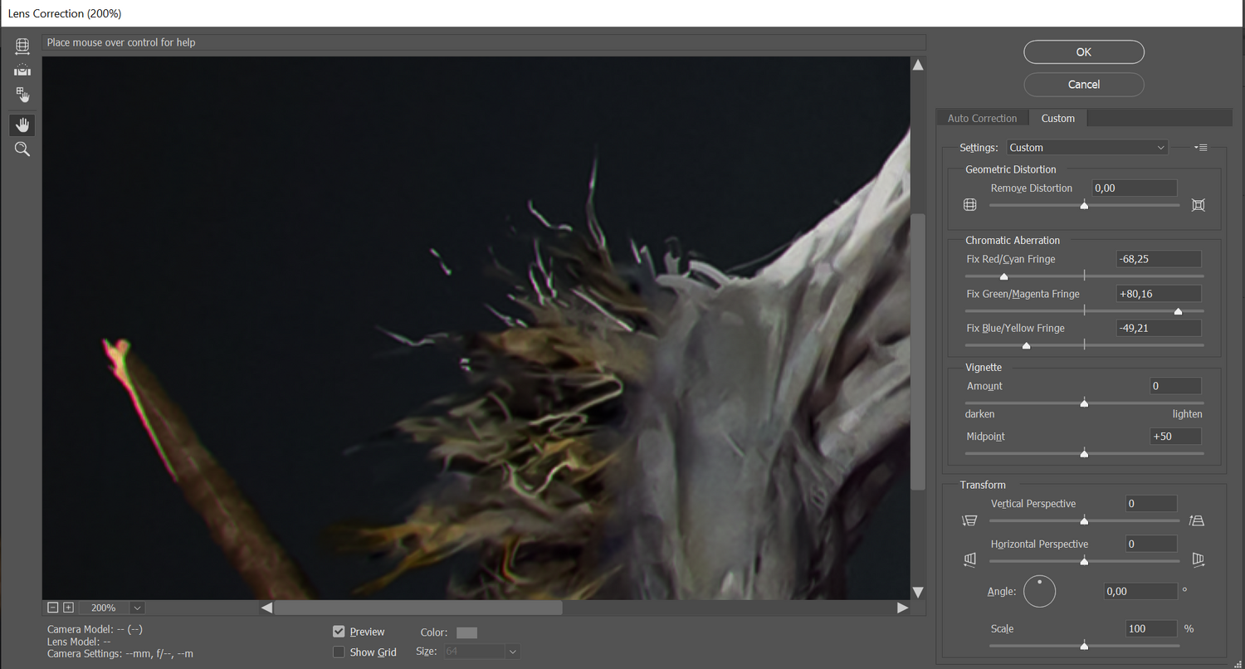Click the left horizontal perspective icon

click(970, 560)
